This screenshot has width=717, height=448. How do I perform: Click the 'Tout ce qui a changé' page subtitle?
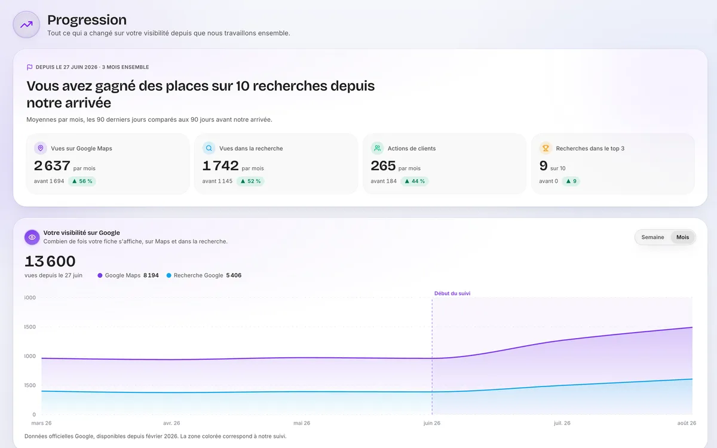[168, 33]
